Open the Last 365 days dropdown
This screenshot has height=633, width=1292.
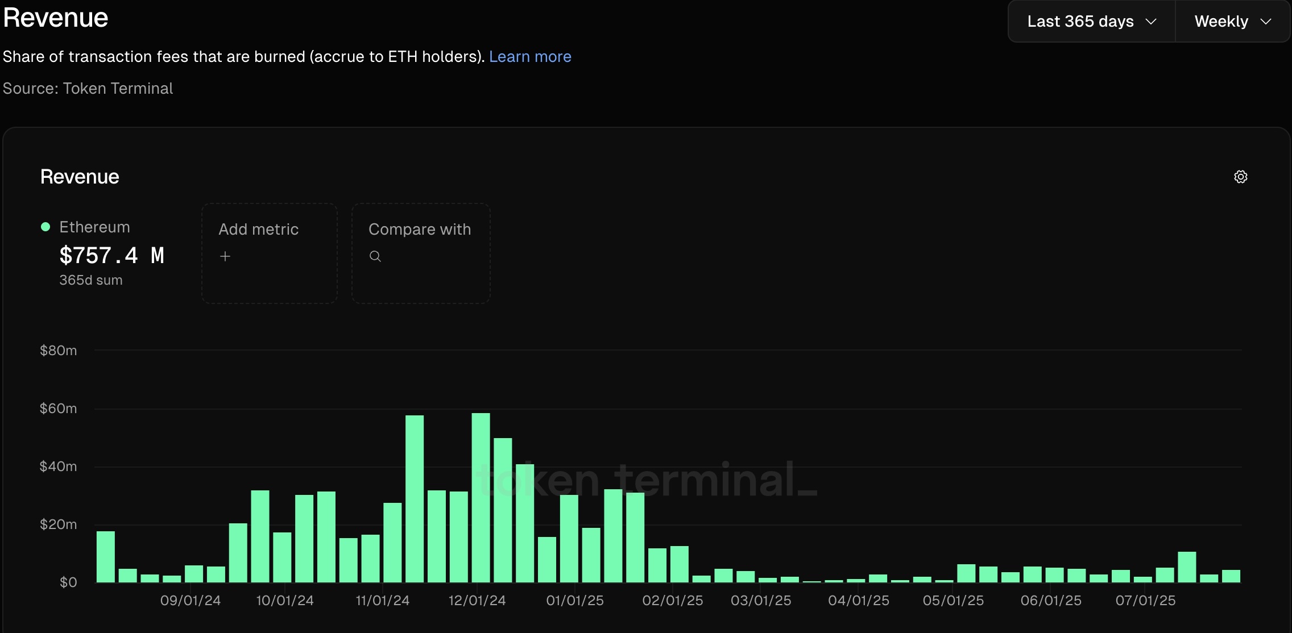(1092, 22)
